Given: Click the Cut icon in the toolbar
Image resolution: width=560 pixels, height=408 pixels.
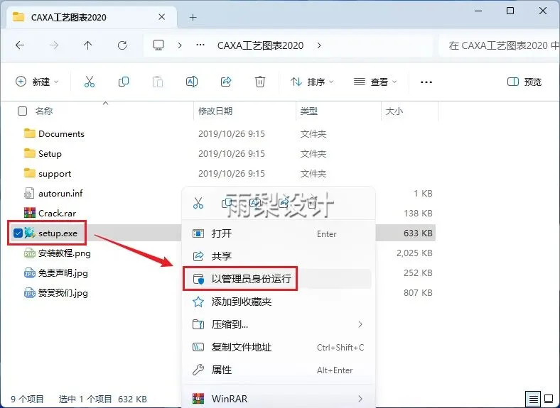Looking at the screenshot, I should [x=90, y=82].
